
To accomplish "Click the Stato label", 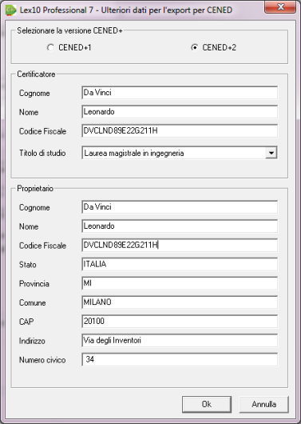I will [x=27, y=265].
